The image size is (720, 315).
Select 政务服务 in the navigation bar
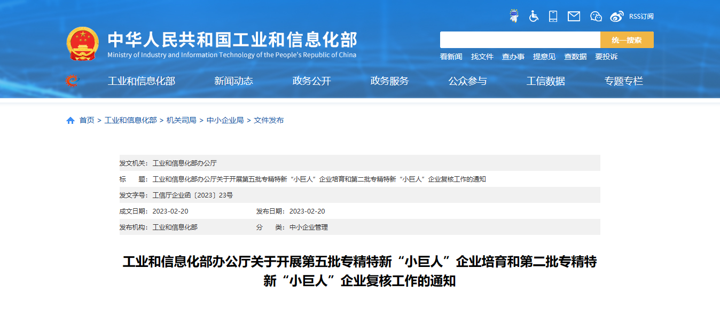click(389, 81)
